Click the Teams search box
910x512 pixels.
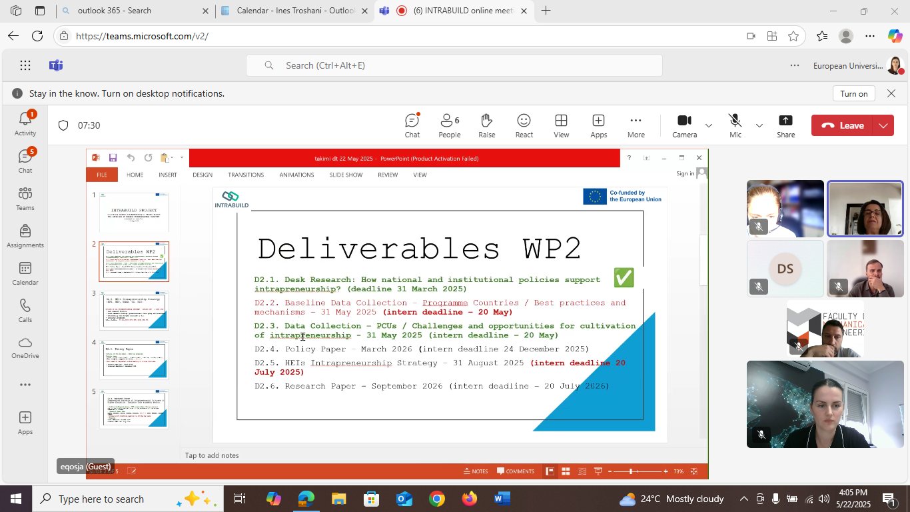(454, 65)
